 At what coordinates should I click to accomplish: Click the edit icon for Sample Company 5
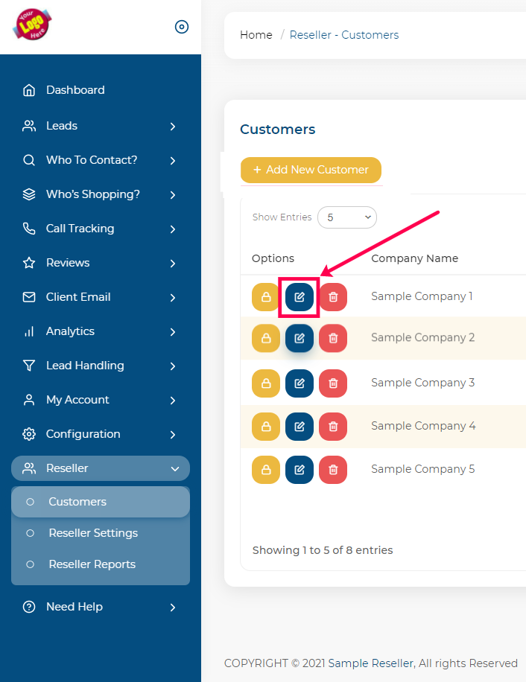300,470
